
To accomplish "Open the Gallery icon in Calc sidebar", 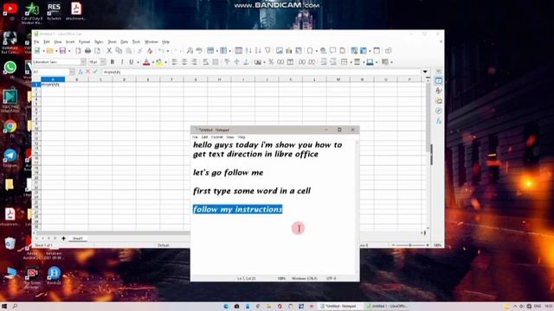I will point(439,101).
